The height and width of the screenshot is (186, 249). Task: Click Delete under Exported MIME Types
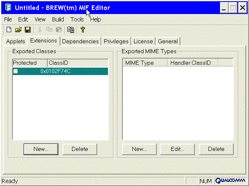216,149
